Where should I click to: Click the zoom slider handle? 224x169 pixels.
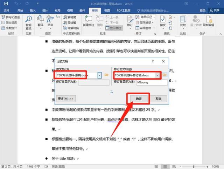194,167
